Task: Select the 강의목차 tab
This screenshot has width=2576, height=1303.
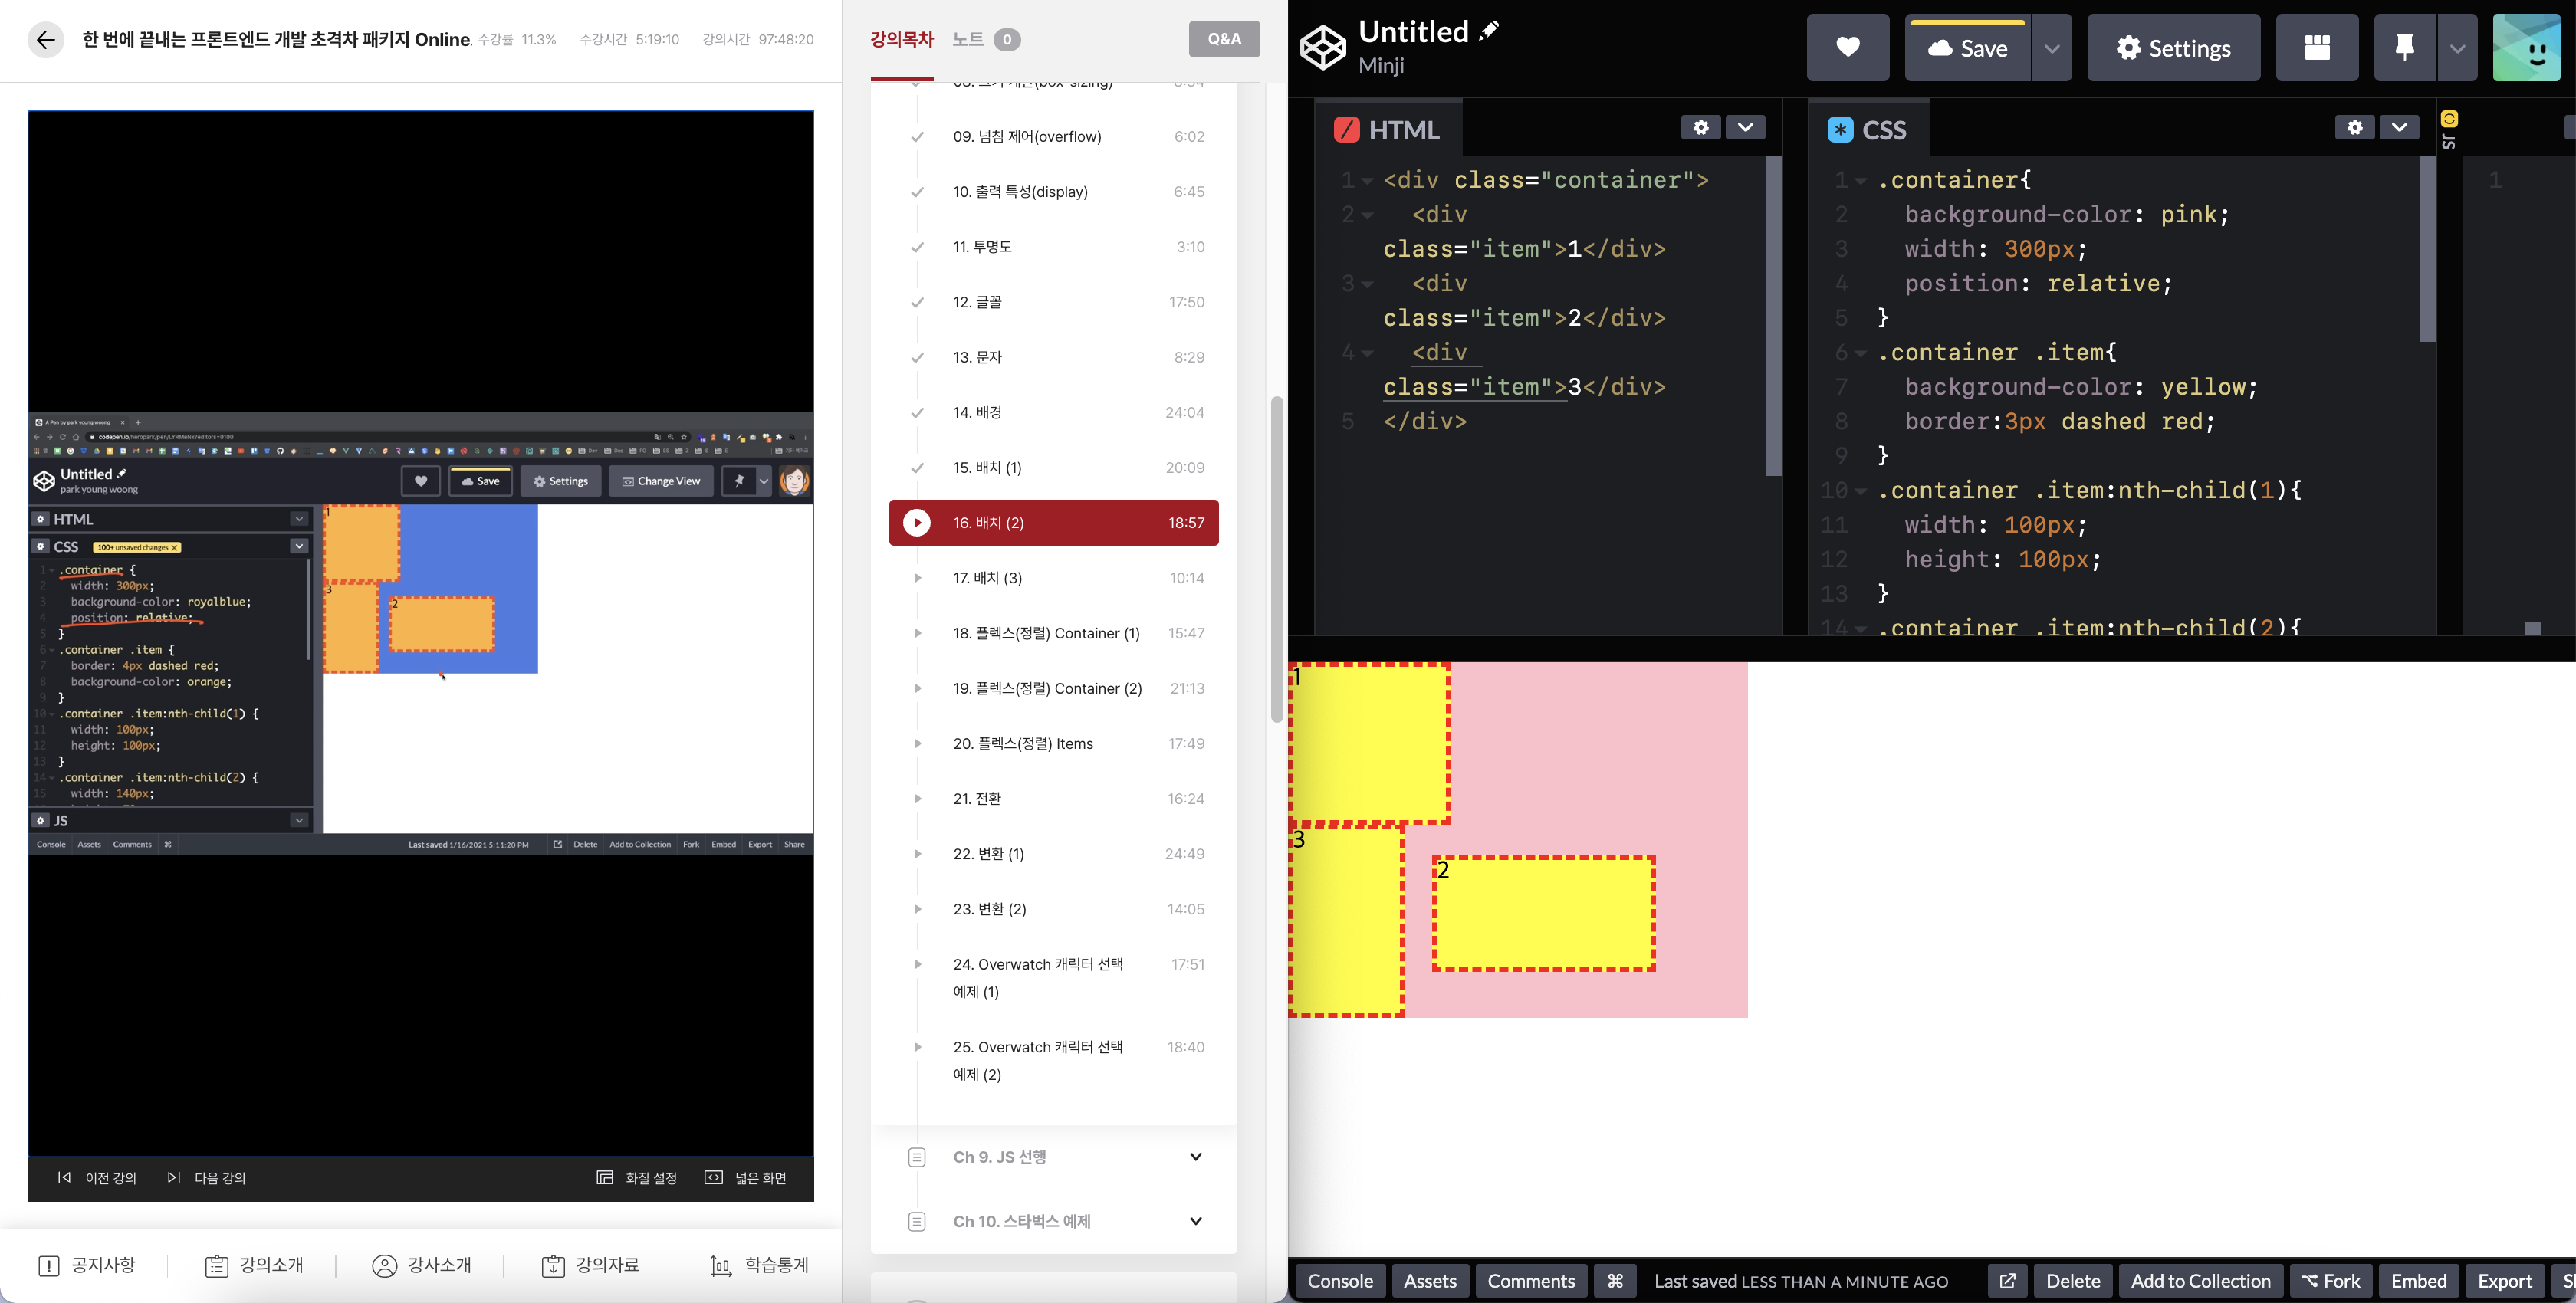Action: [x=901, y=40]
